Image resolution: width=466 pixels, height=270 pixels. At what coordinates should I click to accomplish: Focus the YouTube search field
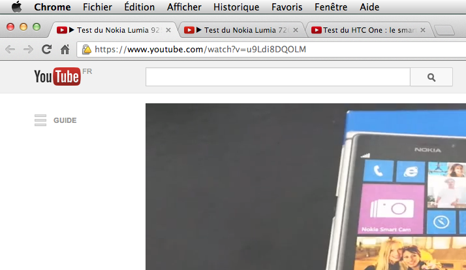coord(278,77)
